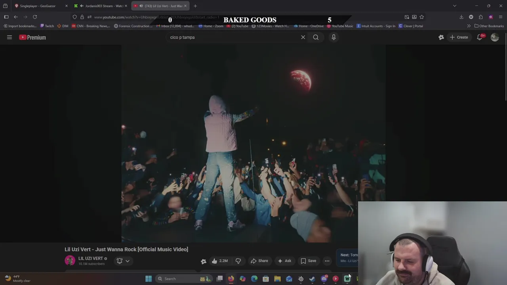Viewport: 507px width, 285px height.
Task: Open the Firefox View icon
Action: 5,6
